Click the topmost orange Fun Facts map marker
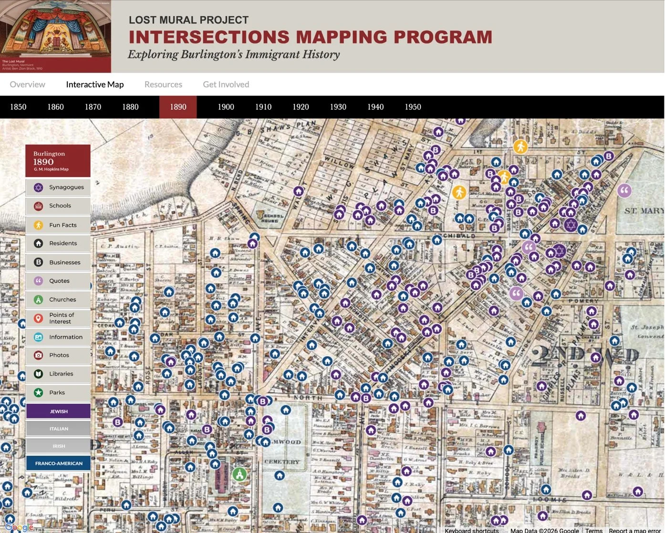The width and height of the screenshot is (665, 533). tap(520, 146)
